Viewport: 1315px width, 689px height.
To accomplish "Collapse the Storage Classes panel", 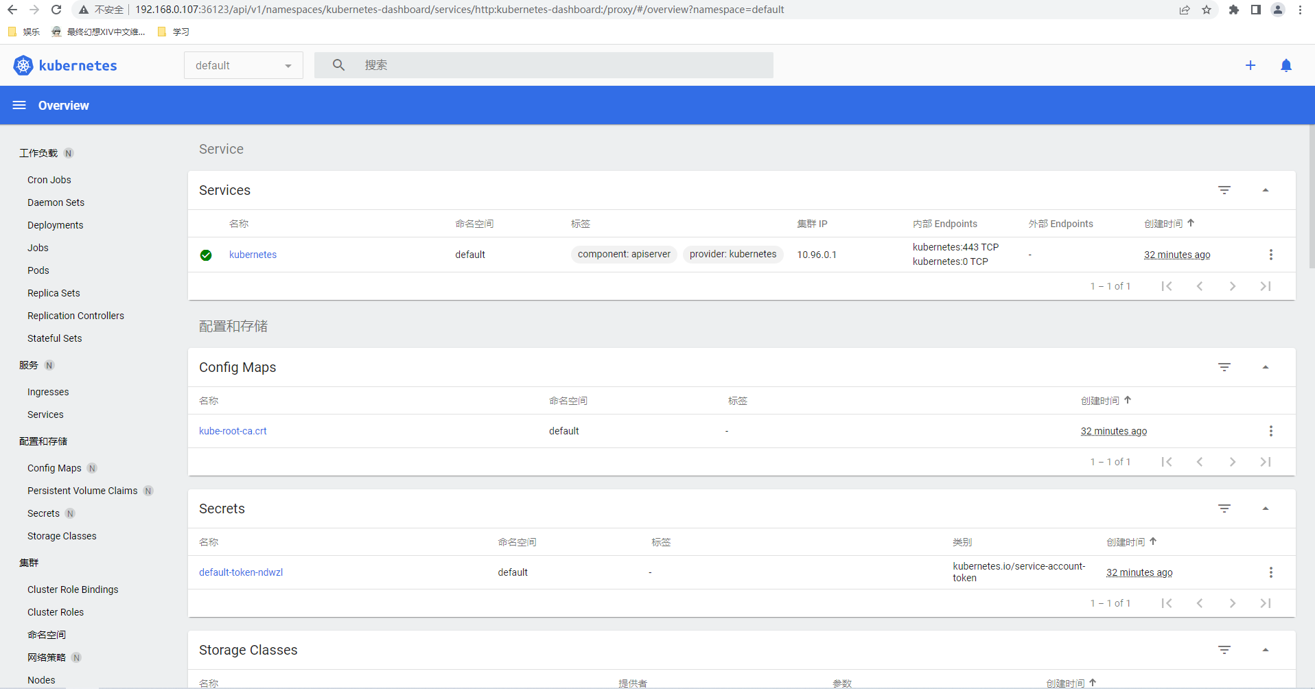I will pos(1266,649).
